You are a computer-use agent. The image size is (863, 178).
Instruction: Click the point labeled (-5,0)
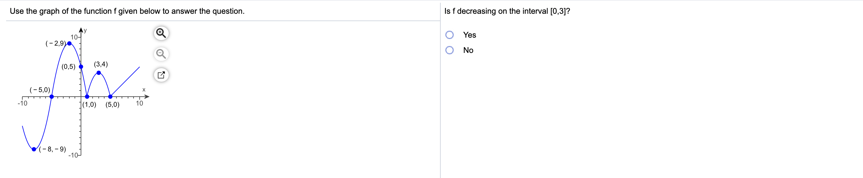click(52, 97)
